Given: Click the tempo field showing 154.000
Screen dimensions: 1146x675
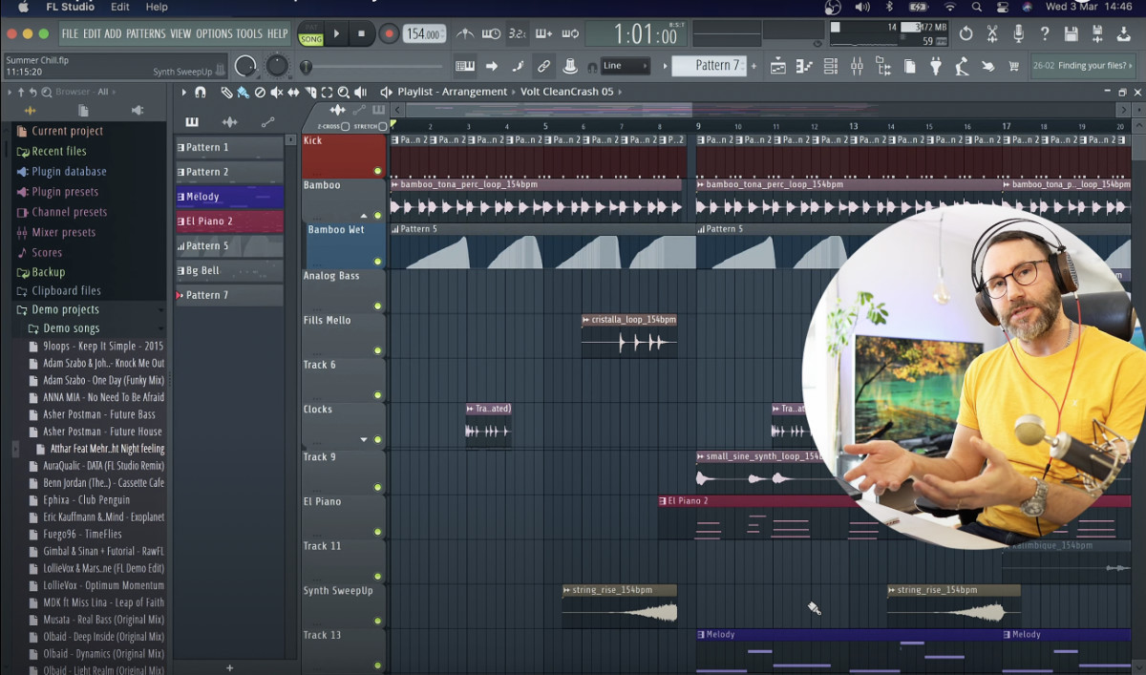Looking at the screenshot, I should tap(423, 34).
